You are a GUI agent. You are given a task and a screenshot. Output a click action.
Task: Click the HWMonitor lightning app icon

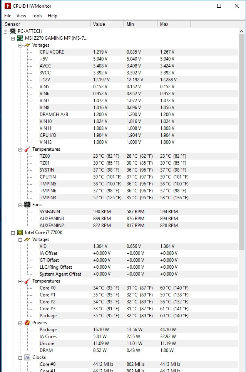point(7,6)
